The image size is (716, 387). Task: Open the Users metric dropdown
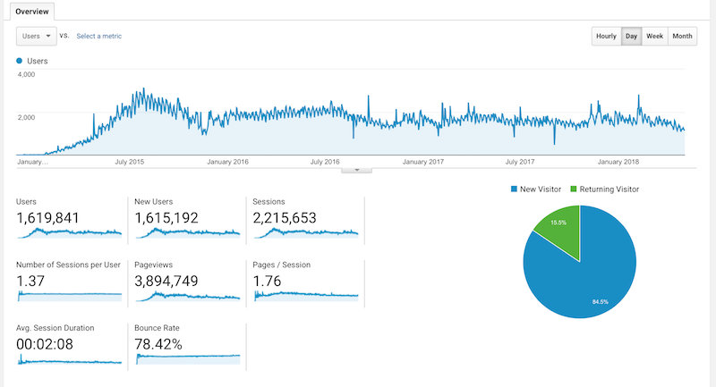click(35, 36)
